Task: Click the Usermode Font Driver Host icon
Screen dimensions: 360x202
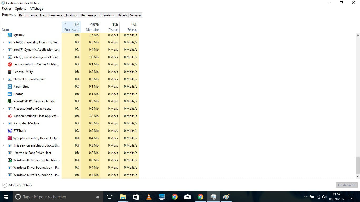Action: (x=10, y=153)
